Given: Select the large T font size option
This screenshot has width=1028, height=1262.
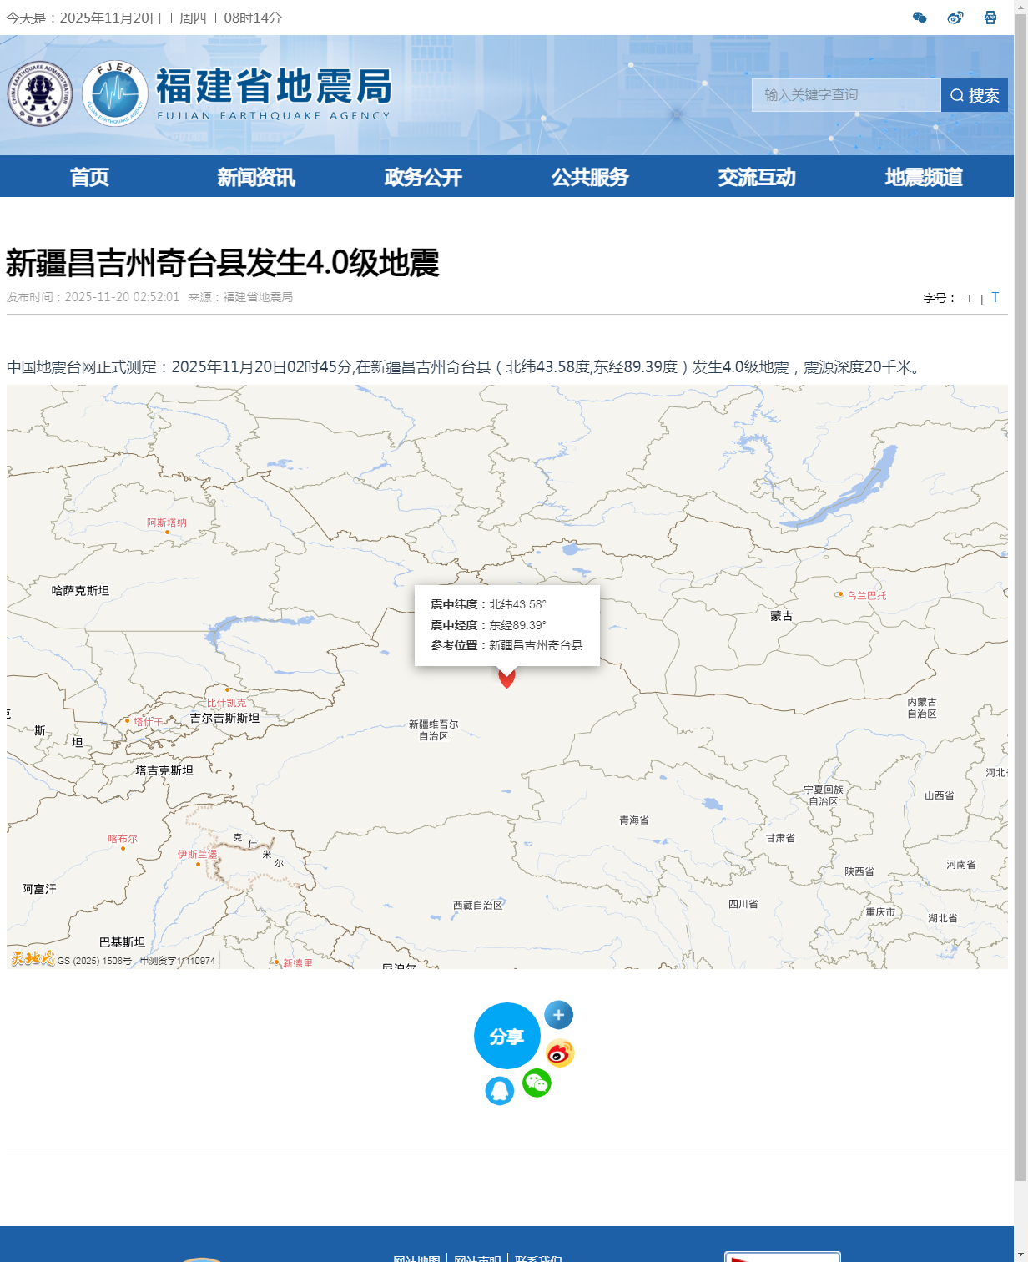Looking at the screenshot, I should tap(996, 297).
